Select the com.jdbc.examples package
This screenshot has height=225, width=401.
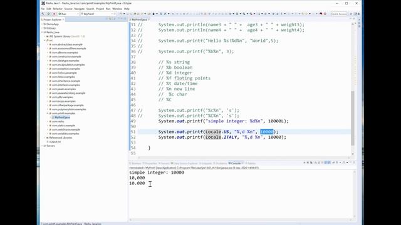click(x=62, y=97)
